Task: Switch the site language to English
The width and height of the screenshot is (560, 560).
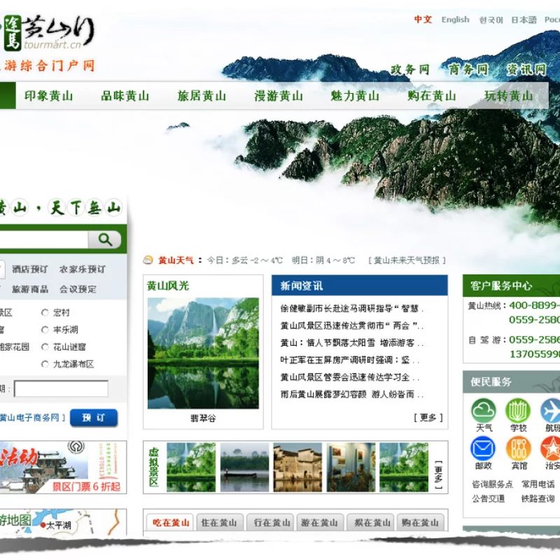Action: pos(456,20)
